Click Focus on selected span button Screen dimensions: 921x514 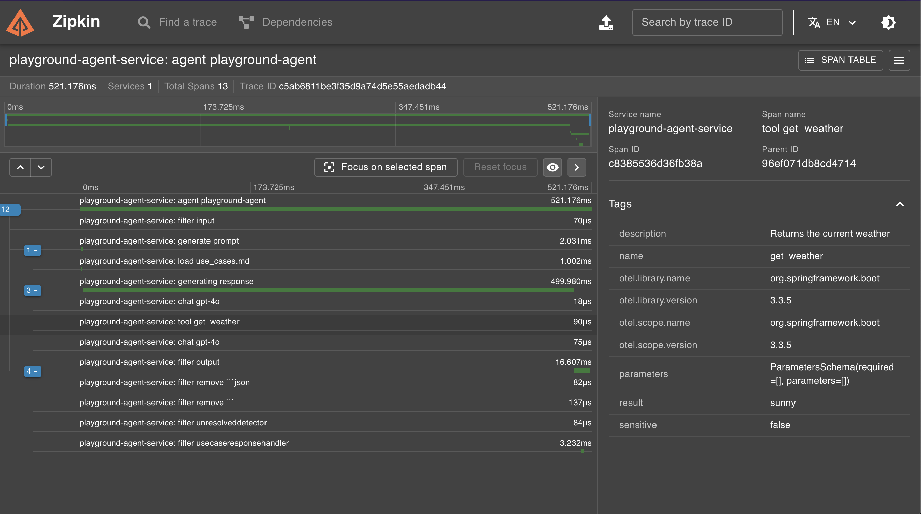[x=386, y=167]
